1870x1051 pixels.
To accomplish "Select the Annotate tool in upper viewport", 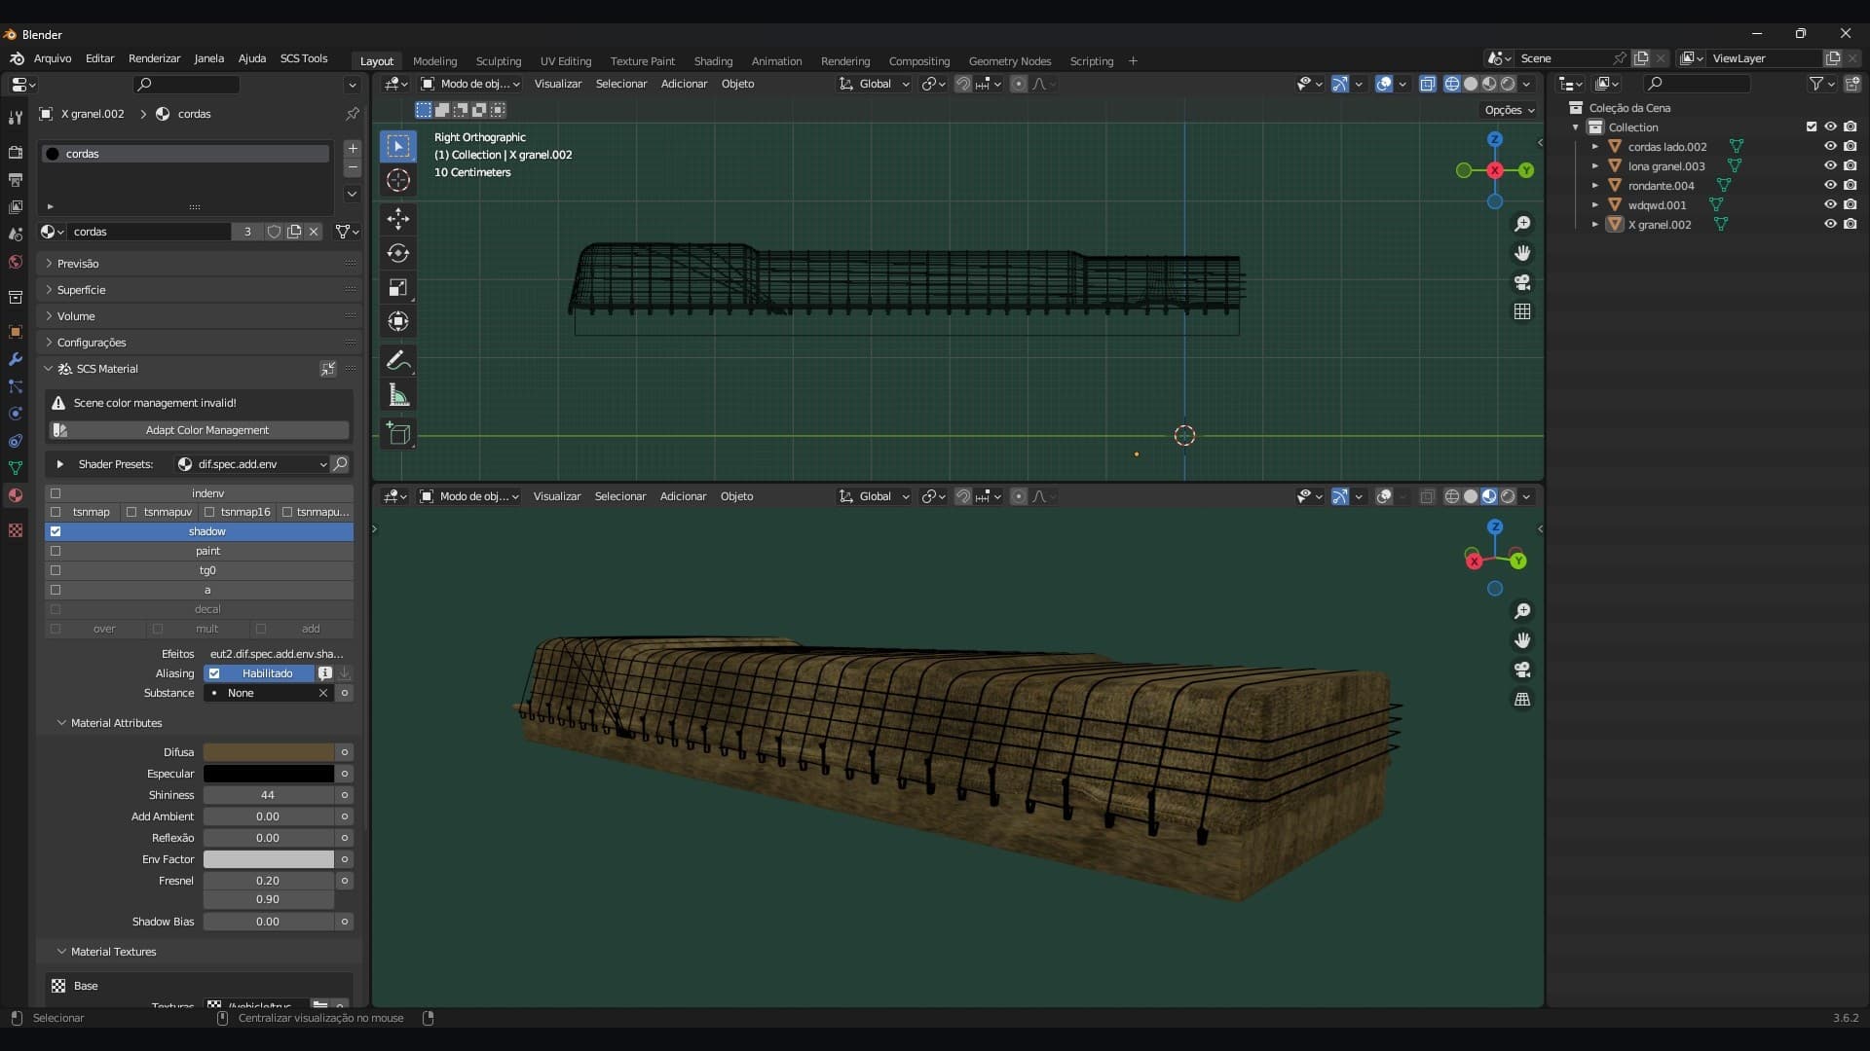I will coord(397,361).
